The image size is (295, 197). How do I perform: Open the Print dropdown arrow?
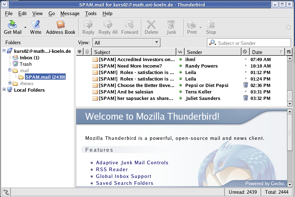200,27
